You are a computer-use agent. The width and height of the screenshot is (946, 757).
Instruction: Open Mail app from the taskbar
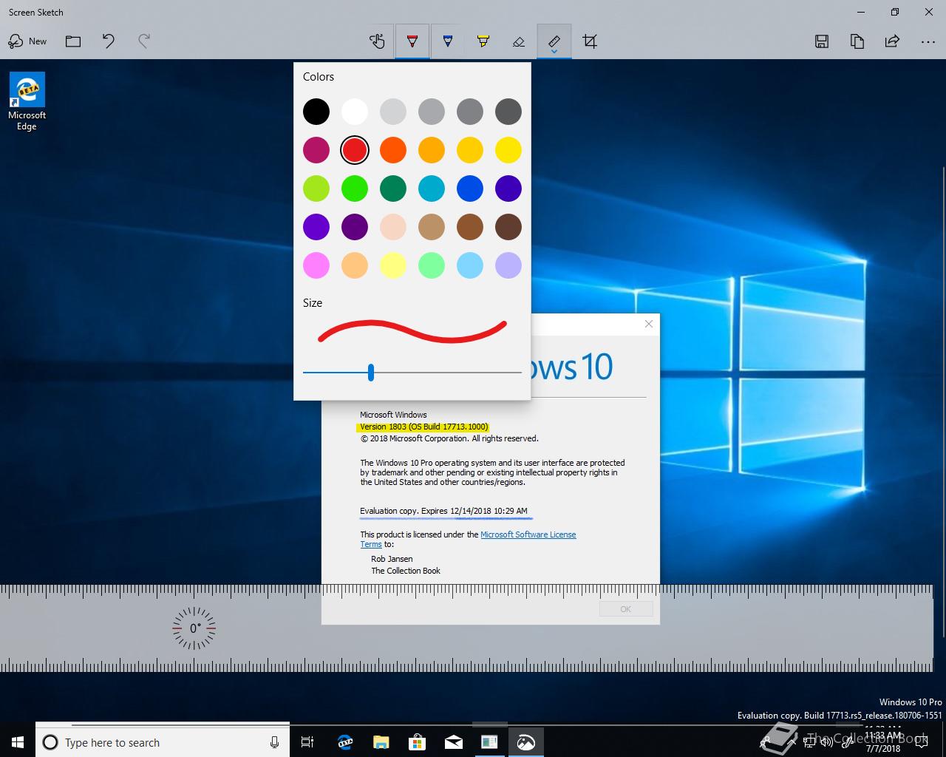click(x=454, y=742)
